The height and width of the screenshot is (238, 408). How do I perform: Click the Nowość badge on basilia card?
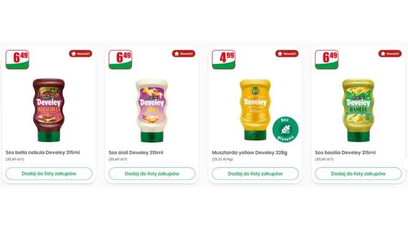tap(390, 54)
